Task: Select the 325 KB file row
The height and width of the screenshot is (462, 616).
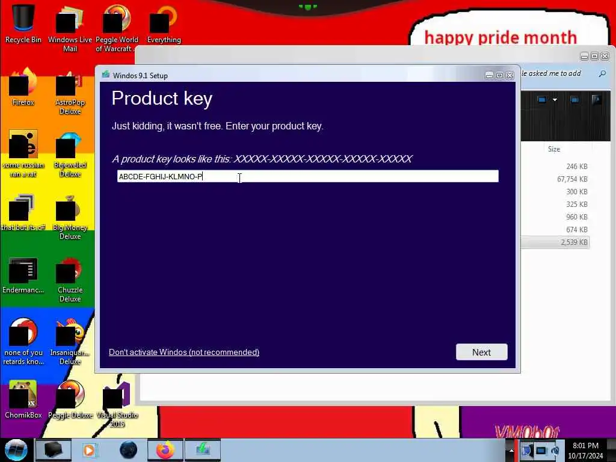Action: [555, 205]
